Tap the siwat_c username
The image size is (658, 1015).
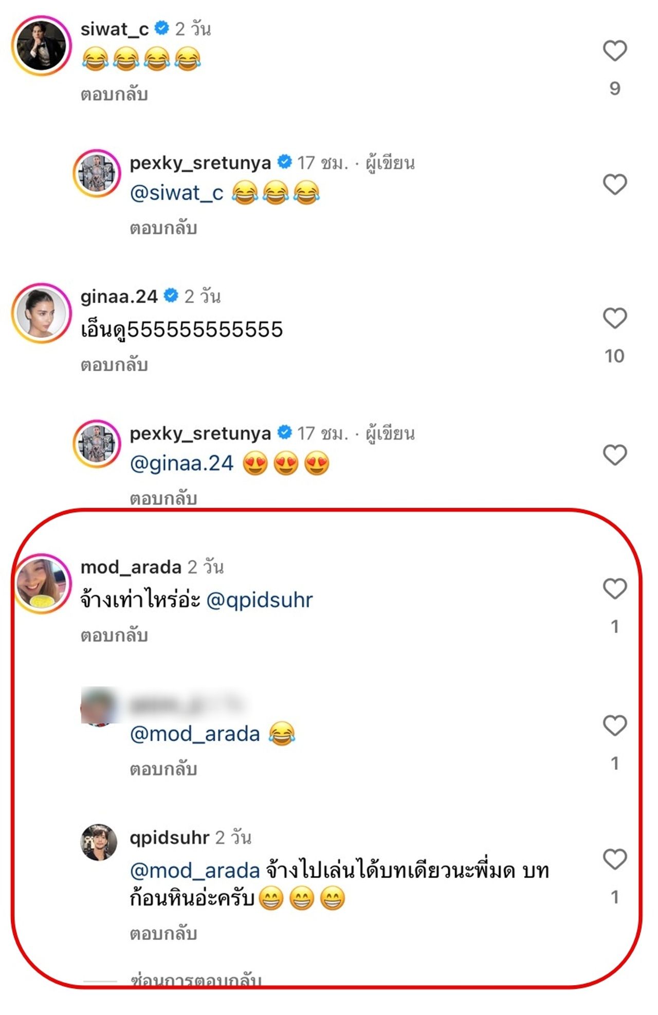coord(114,29)
